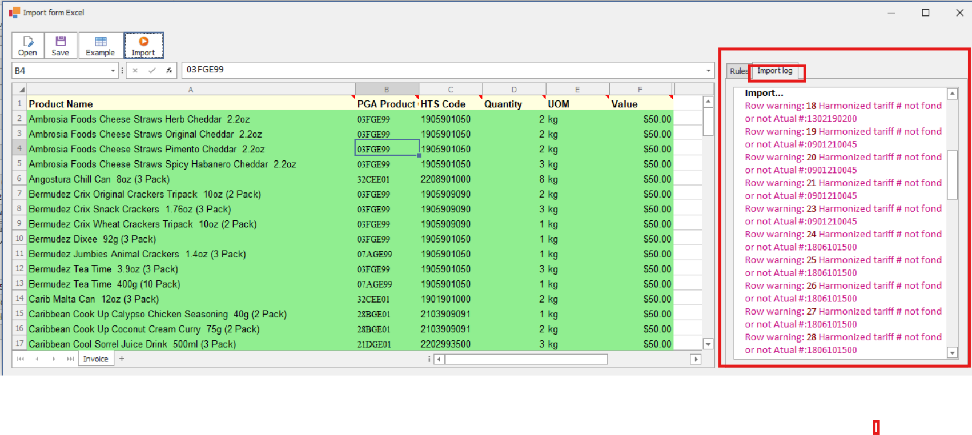Viewport: 972px width, 435px height.
Task: Click spreadsheet vertical scrollbar up arrow
Action: pyautogui.click(x=708, y=102)
